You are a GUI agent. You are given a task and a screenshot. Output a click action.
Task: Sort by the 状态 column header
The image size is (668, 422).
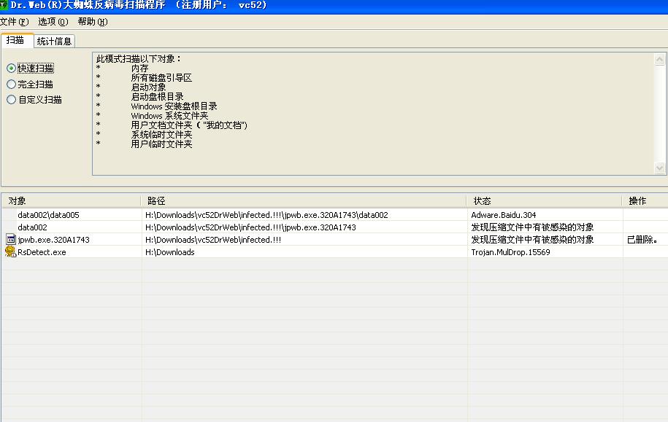(x=545, y=200)
